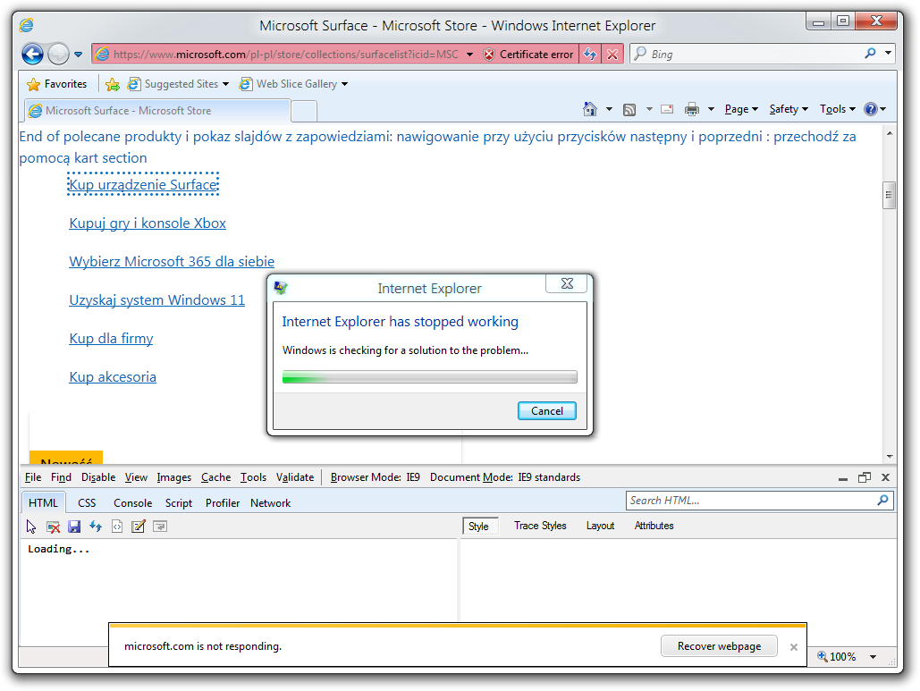
Task: Open the Favorites star button
Action: pyautogui.click(x=57, y=84)
